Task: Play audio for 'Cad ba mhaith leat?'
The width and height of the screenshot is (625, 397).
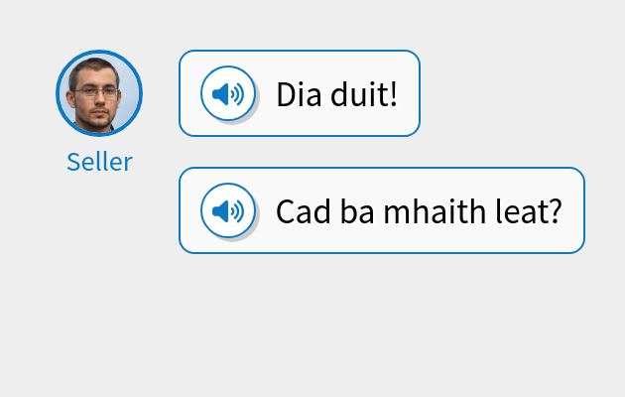Action: point(228,210)
